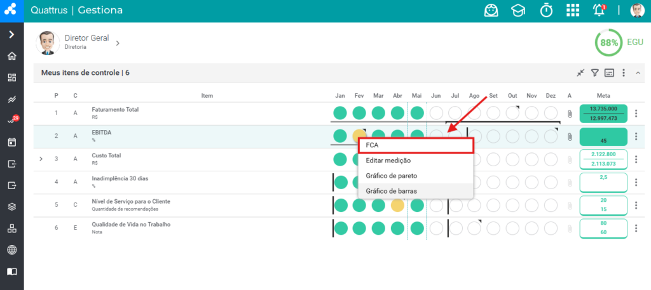Select green Jan circle for Qualidade de Vida
Image resolution: width=651 pixels, height=290 pixels.
341,228
